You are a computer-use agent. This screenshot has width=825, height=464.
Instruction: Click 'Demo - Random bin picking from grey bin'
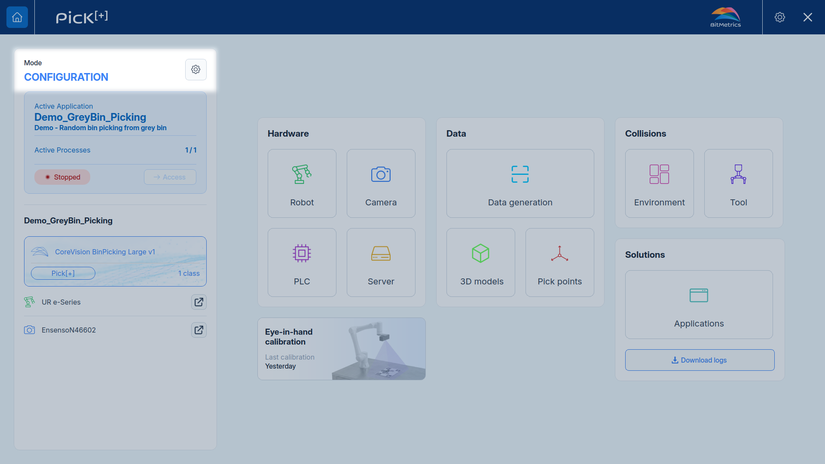(x=101, y=128)
